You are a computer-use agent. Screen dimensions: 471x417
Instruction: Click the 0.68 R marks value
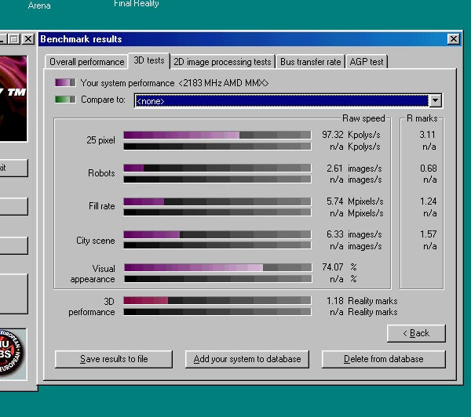click(x=429, y=169)
